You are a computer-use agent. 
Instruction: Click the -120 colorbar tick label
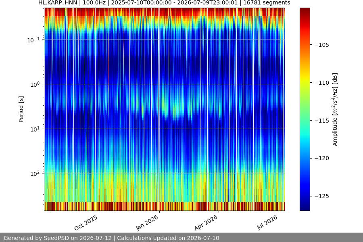[322, 158]
